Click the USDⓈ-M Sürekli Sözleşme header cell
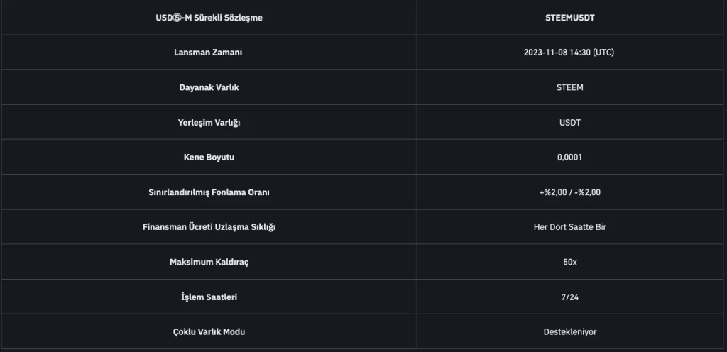 209,18
